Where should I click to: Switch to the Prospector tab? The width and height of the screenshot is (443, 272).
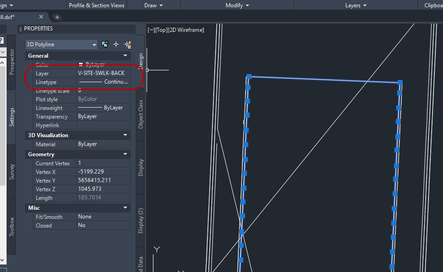click(12, 62)
